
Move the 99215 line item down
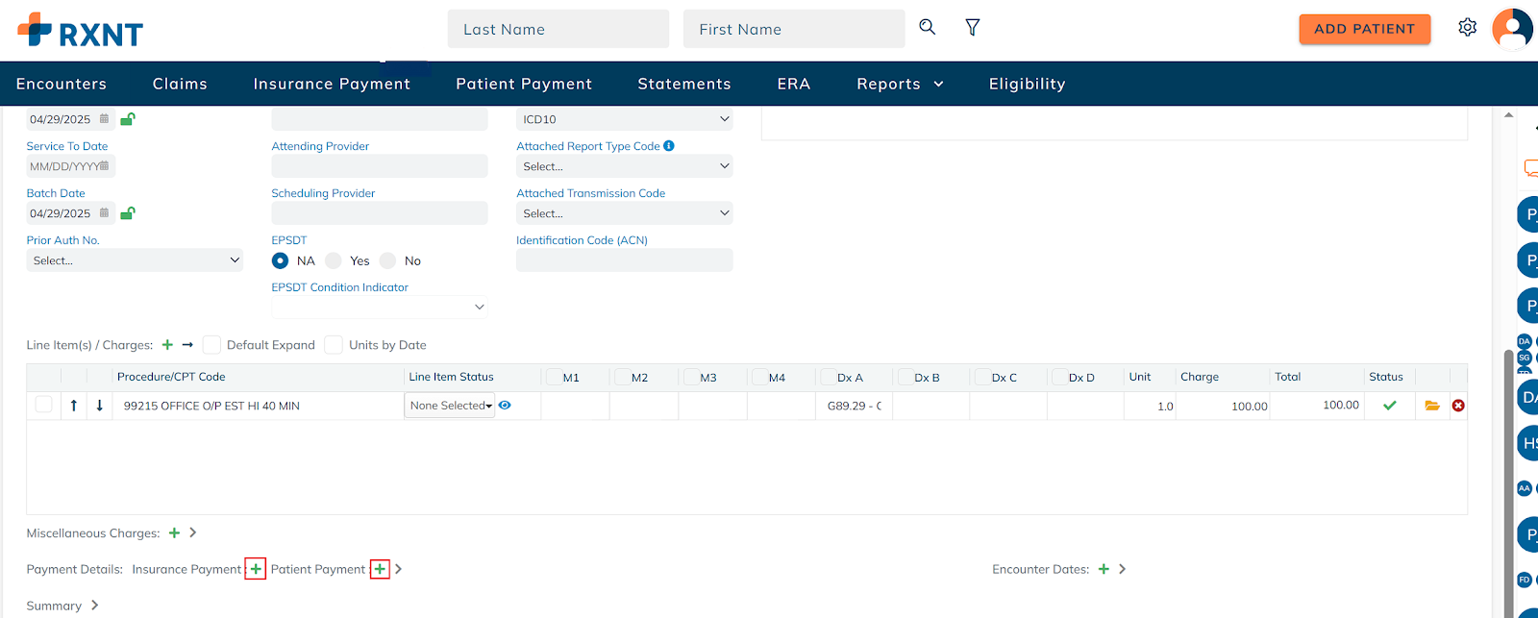[x=99, y=406]
